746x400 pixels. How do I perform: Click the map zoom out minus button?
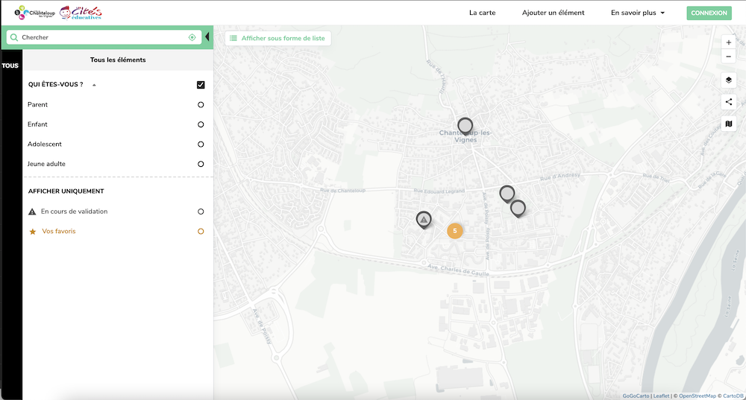click(729, 57)
